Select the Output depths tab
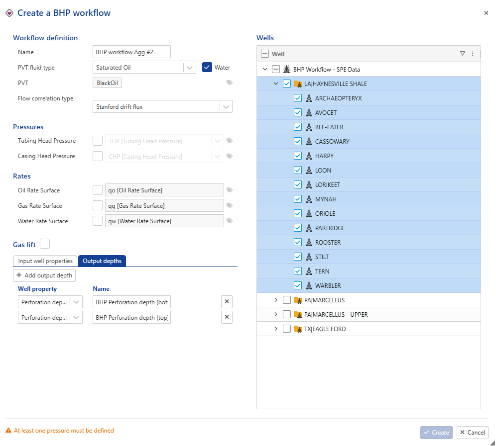This screenshot has height=446, width=496. click(102, 261)
